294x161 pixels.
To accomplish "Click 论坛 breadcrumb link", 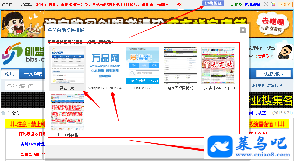I will pos(15,113).
